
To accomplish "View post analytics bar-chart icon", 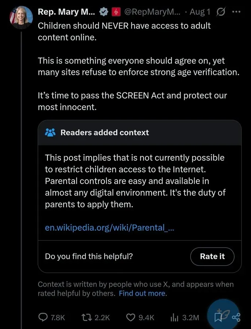I will click(x=174, y=317).
